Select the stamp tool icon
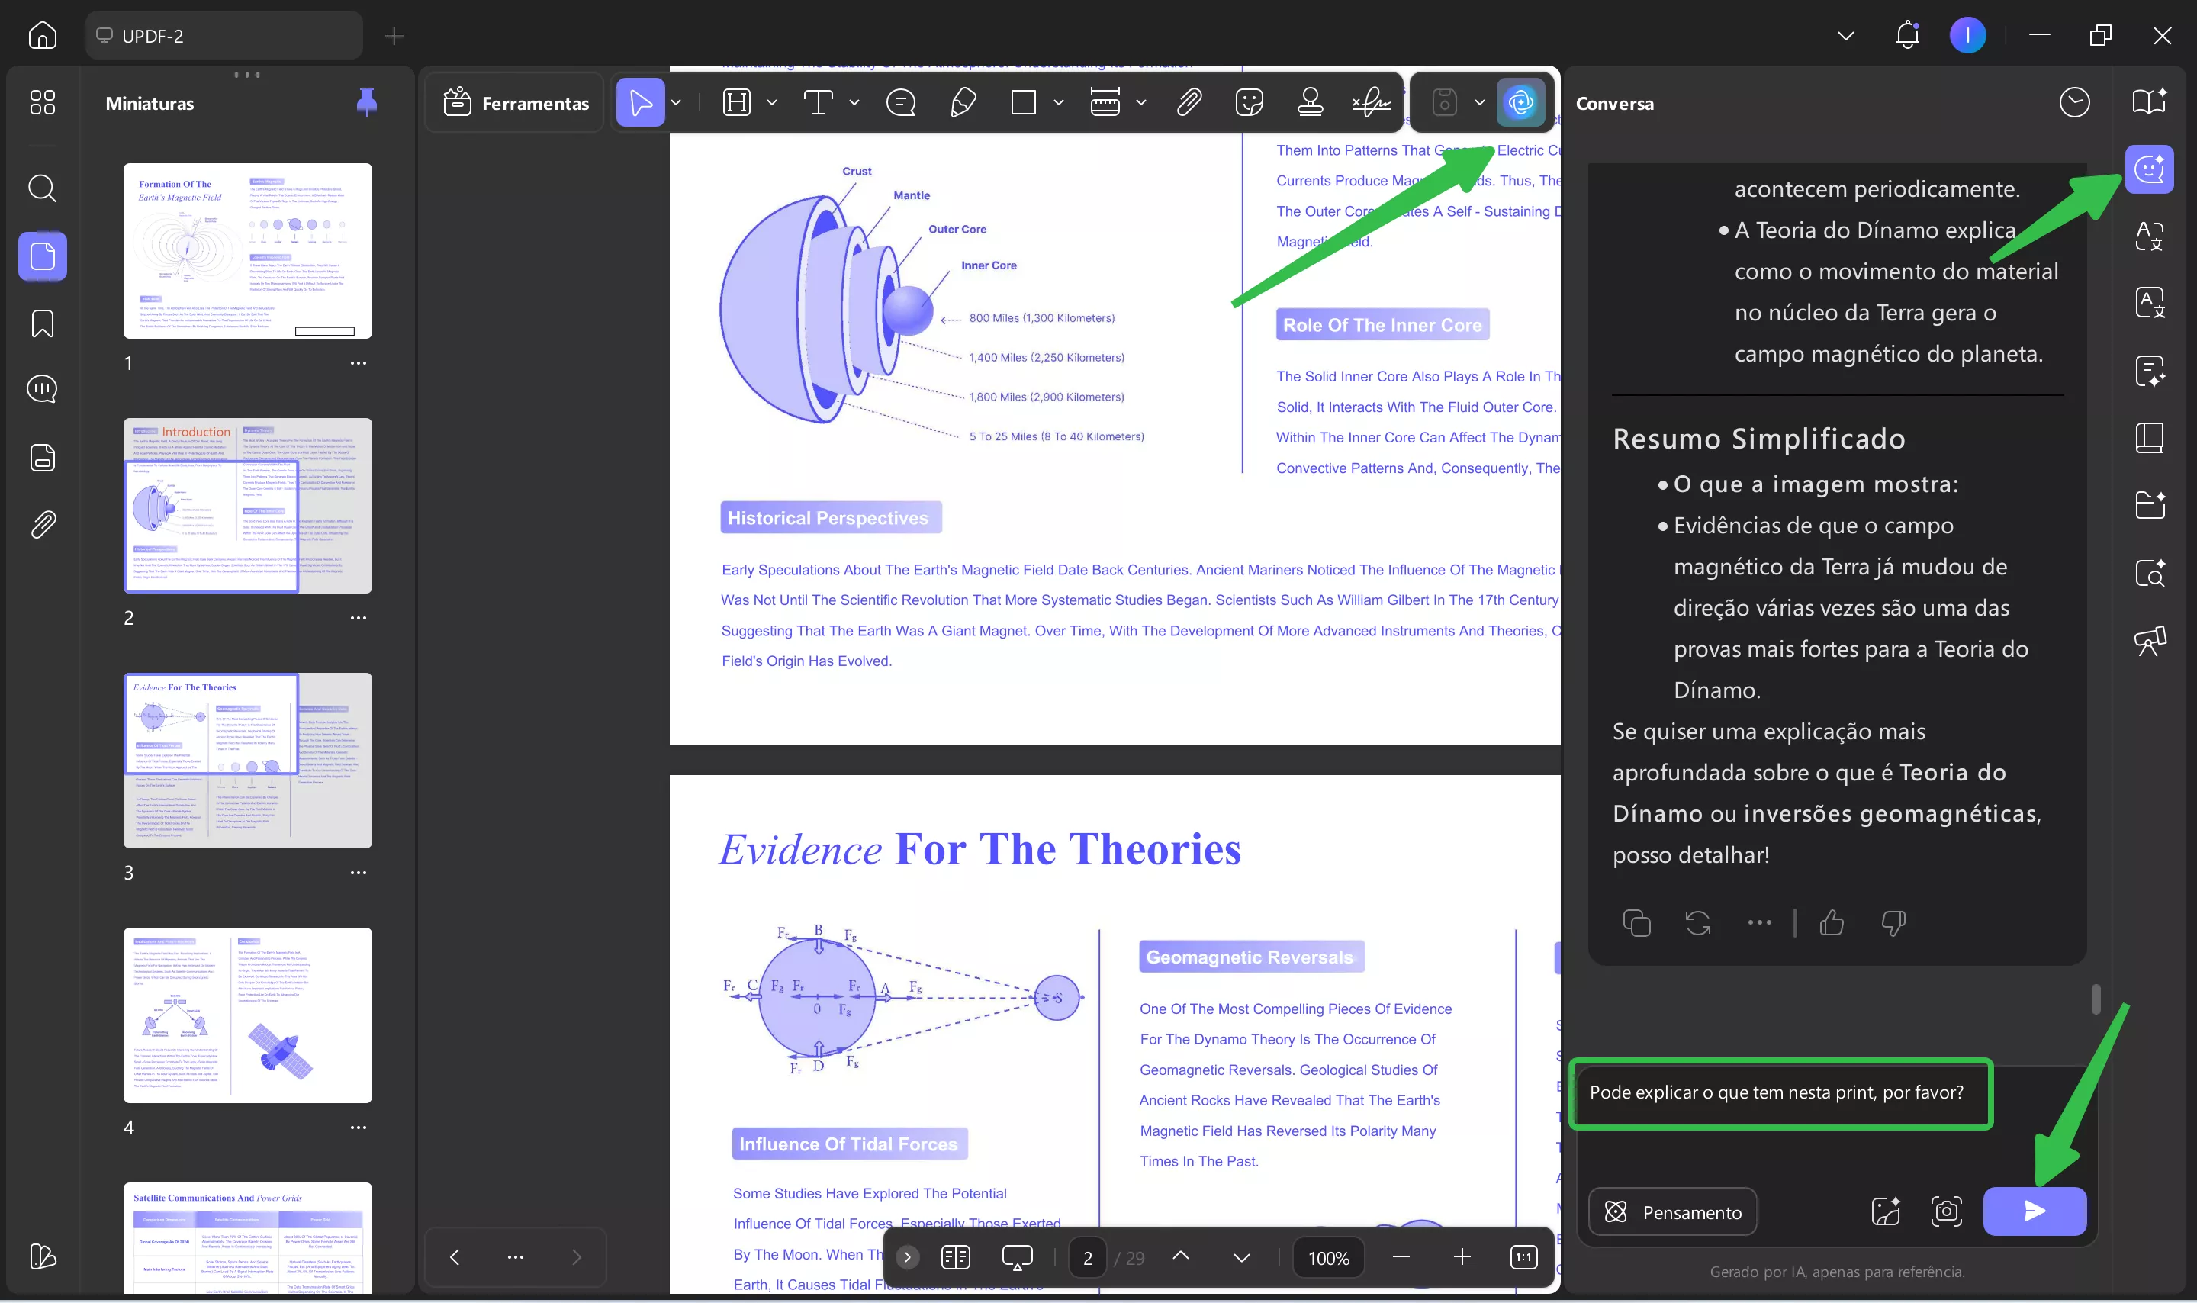 pos(1310,103)
